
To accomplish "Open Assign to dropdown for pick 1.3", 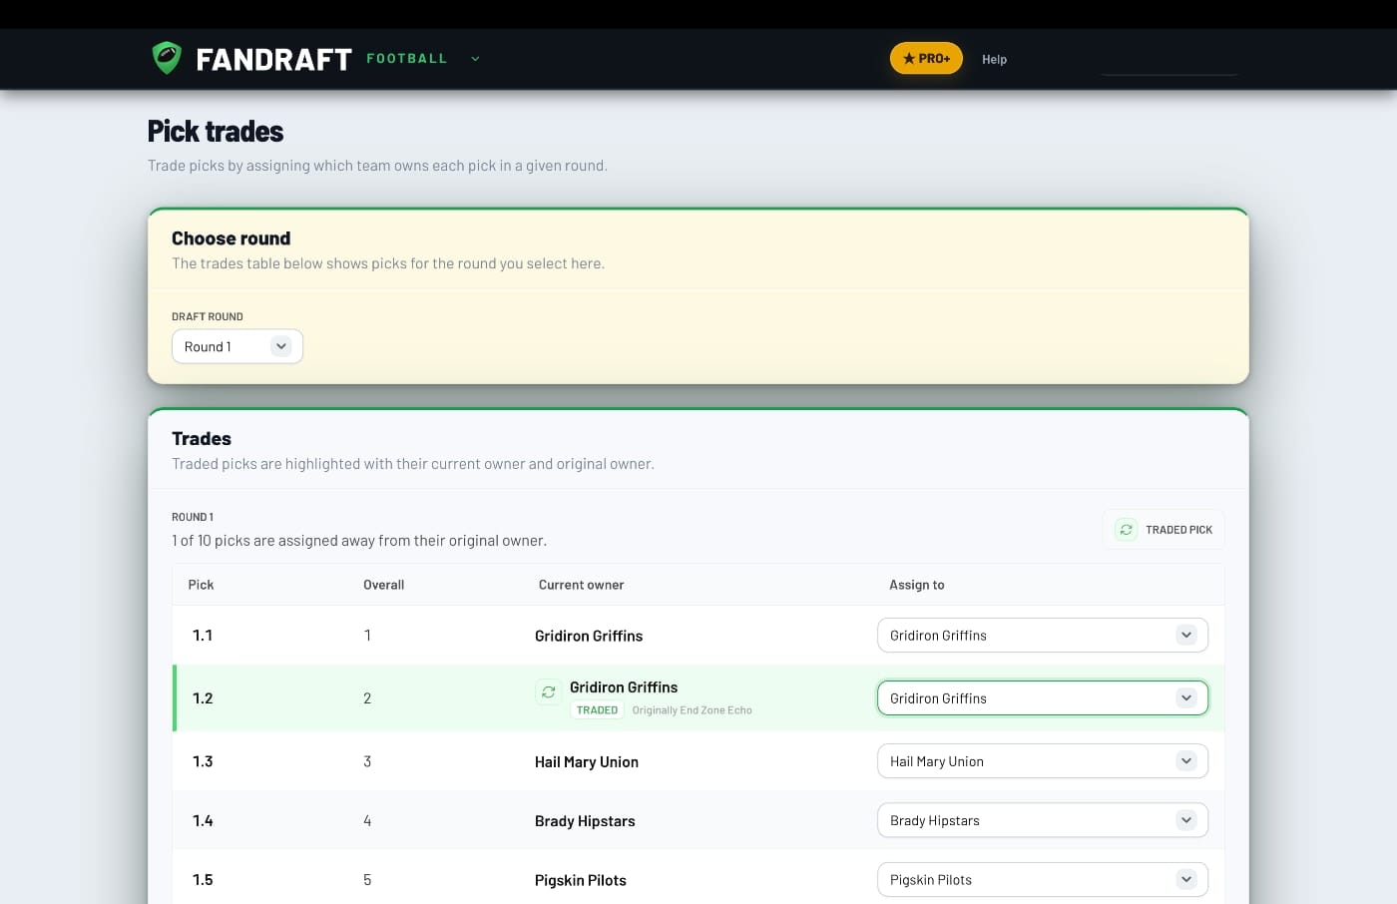I will tap(1043, 761).
